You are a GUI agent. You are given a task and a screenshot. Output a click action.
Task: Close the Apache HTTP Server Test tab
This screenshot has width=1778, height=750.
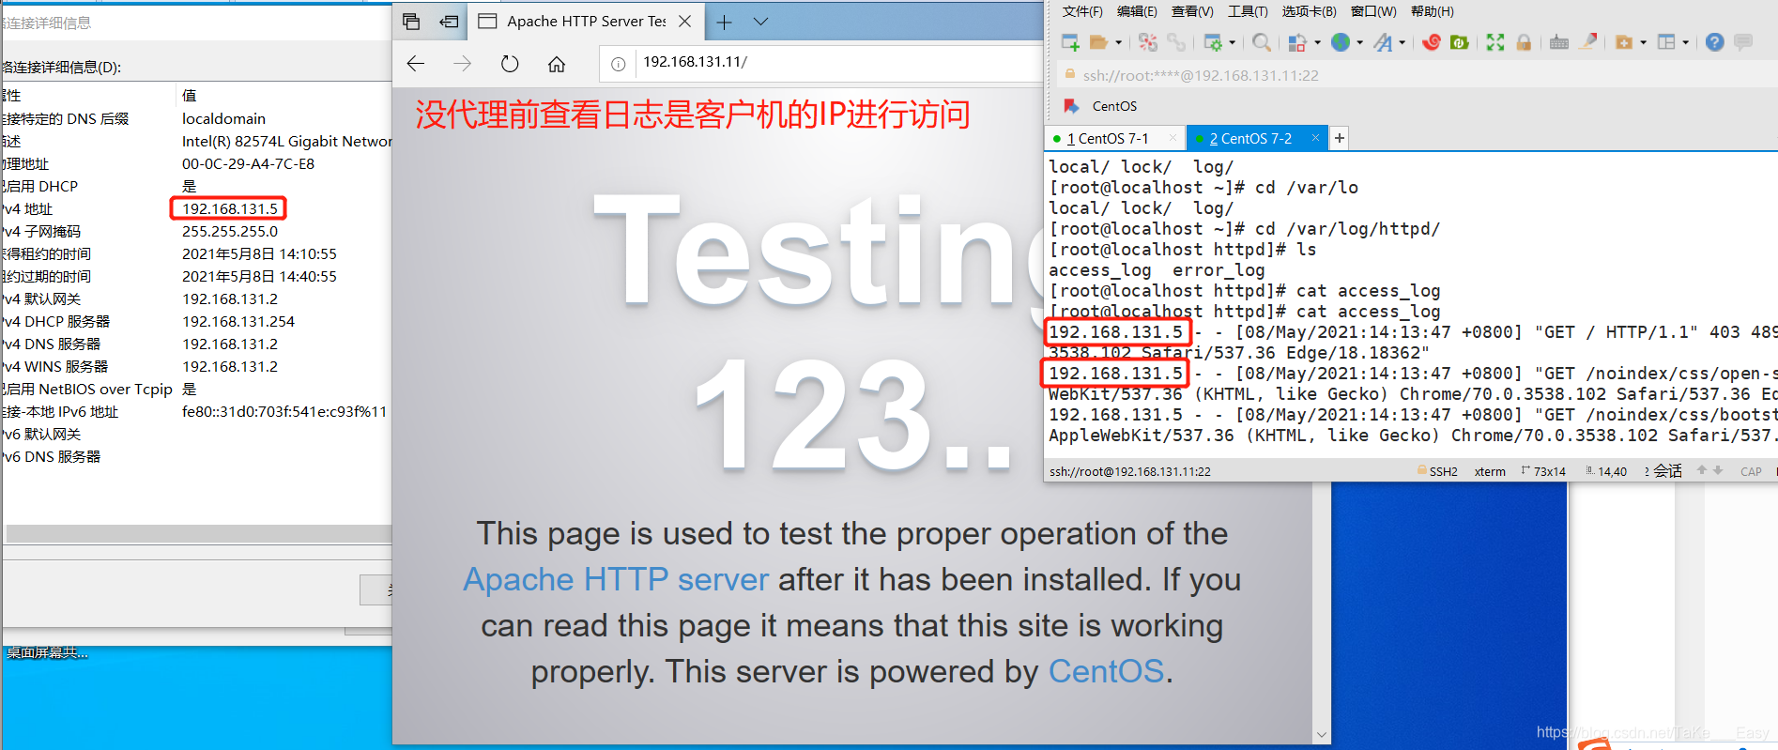coord(685,22)
